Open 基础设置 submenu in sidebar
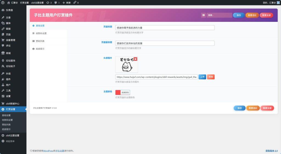Screen dimensions: 281x154 (x=6, y=115)
